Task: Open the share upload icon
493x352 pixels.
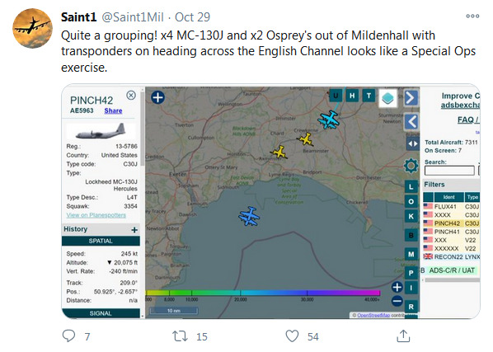Action: (403, 336)
